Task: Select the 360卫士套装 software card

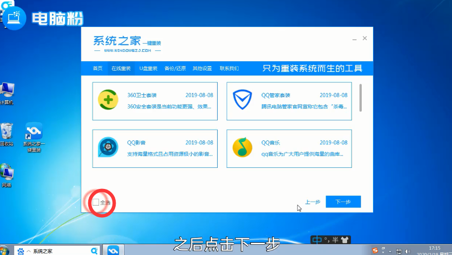Action: coord(155,101)
